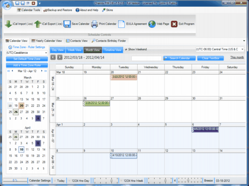Click the Mar 18 - 24 week row header

[x=53, y=83]
